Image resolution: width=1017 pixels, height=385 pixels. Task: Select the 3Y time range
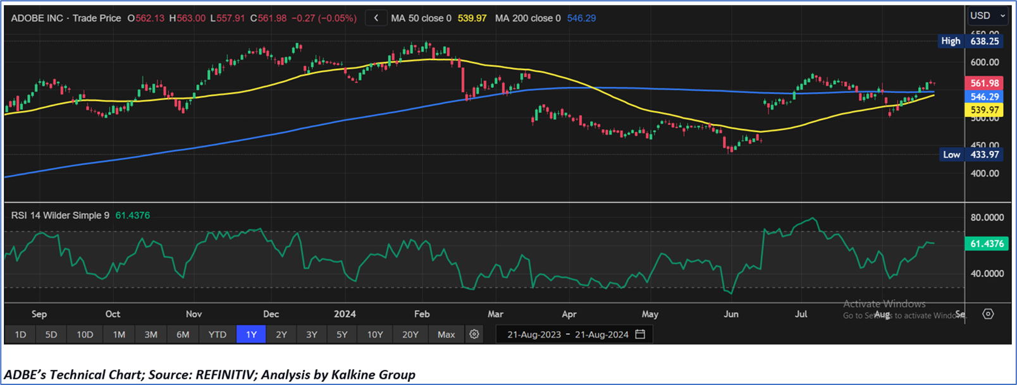pyautogui.click(x=312, y=334)
